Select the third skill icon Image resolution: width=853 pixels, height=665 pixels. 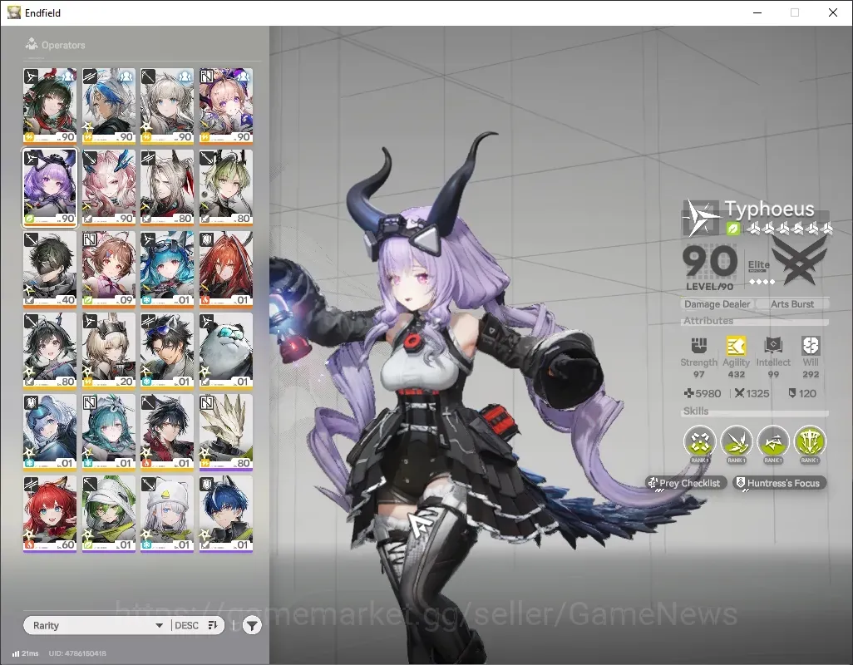[773, 441]
